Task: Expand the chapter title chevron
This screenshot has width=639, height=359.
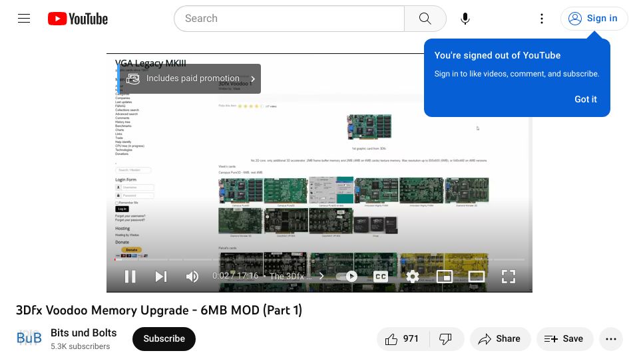Action: (x=321, y=276)
